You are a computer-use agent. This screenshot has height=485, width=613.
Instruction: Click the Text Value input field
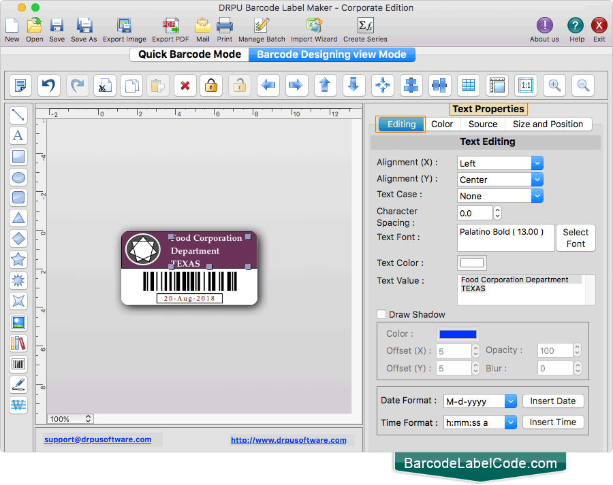pos(526,289)
